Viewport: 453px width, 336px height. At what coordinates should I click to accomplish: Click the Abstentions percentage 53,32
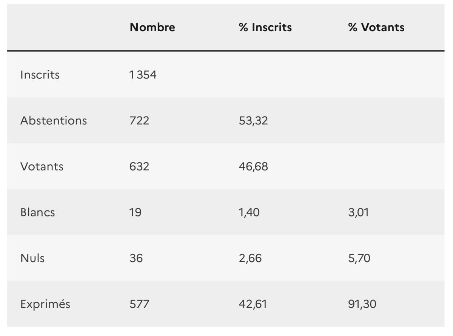253,121
